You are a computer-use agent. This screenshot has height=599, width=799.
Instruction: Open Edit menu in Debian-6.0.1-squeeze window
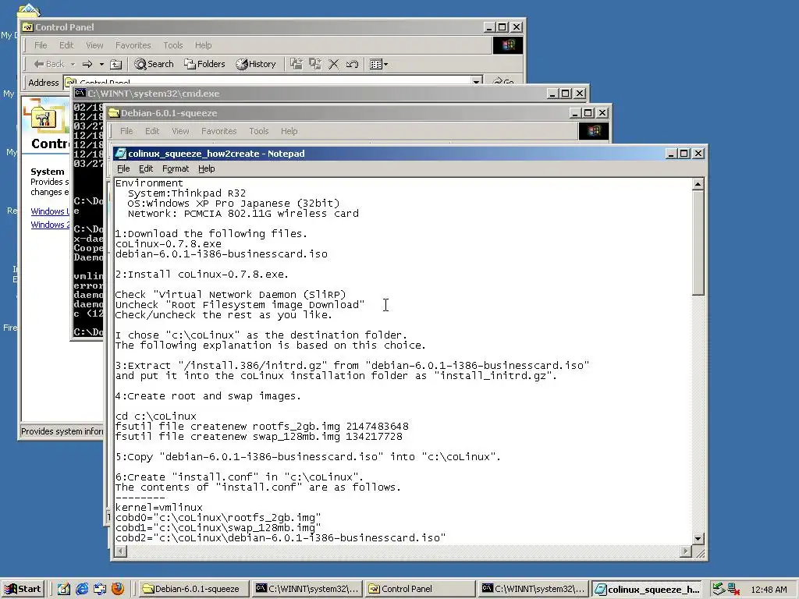tap(152, 131)
